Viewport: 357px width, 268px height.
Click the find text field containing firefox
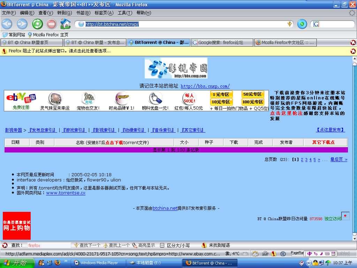[x=49, y=245]
